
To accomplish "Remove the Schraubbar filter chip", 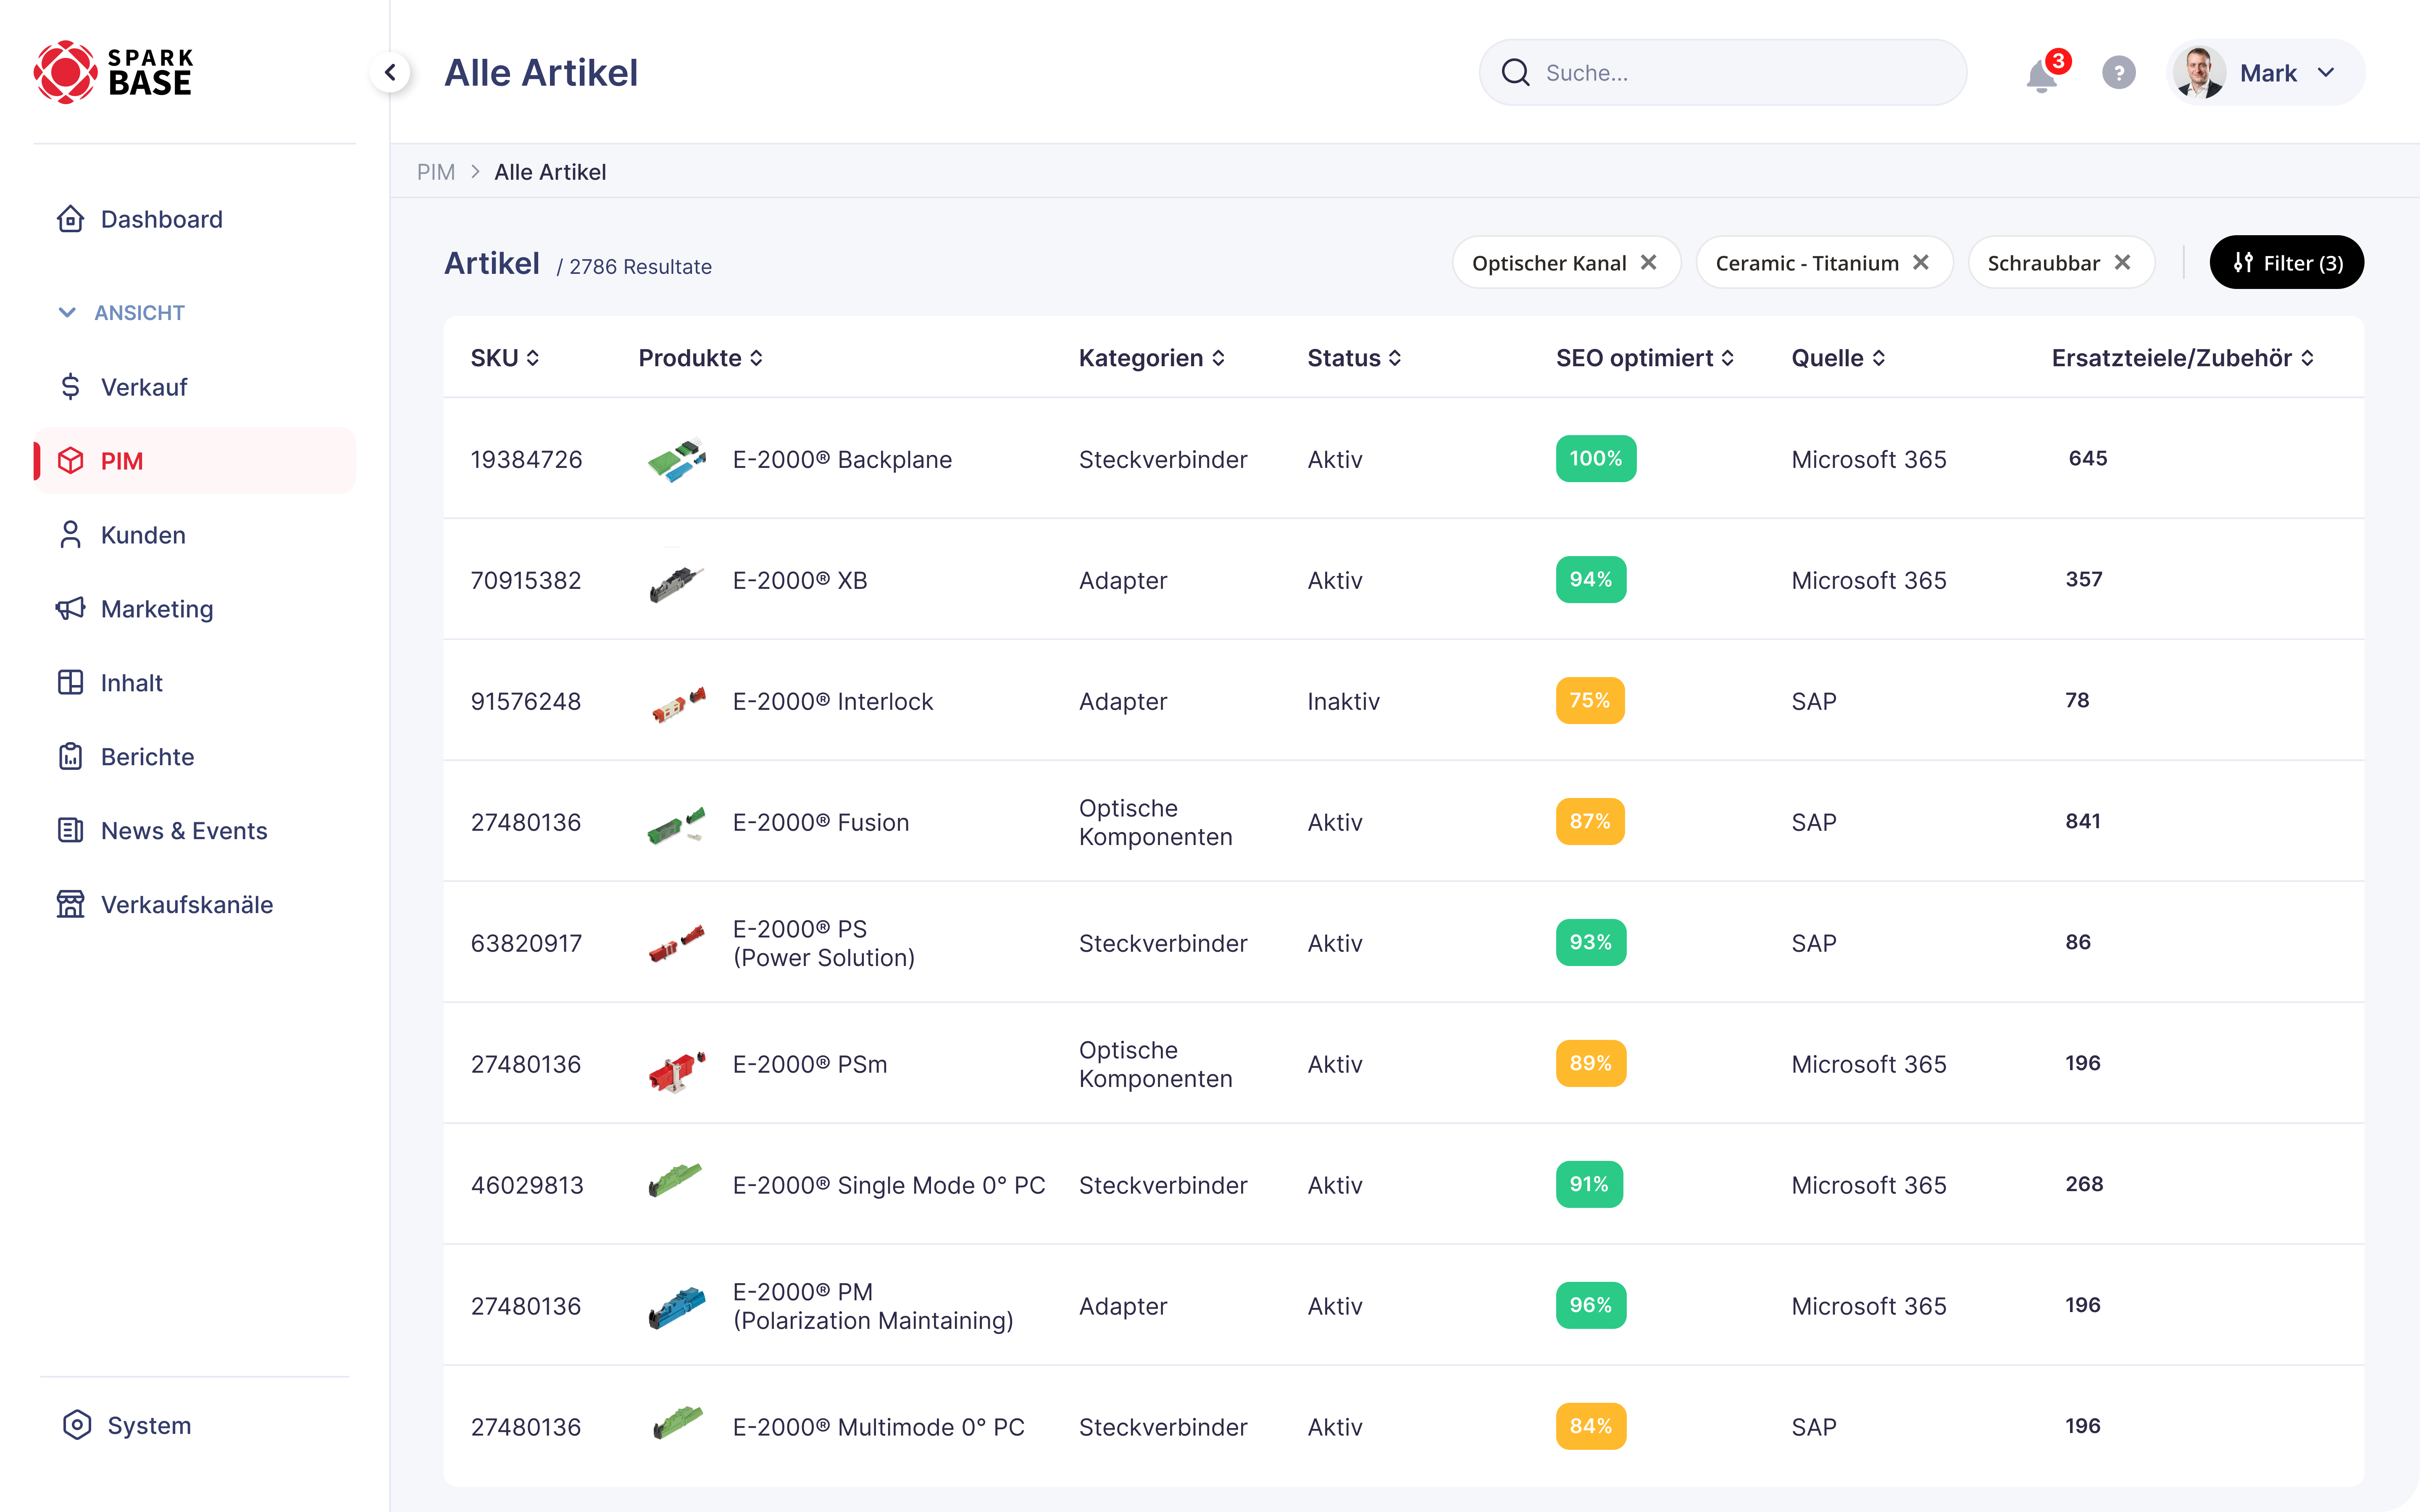I will pos(2123,262).
